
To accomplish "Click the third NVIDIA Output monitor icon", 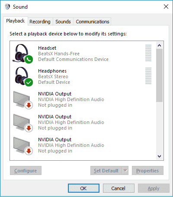I will [23, 146].
